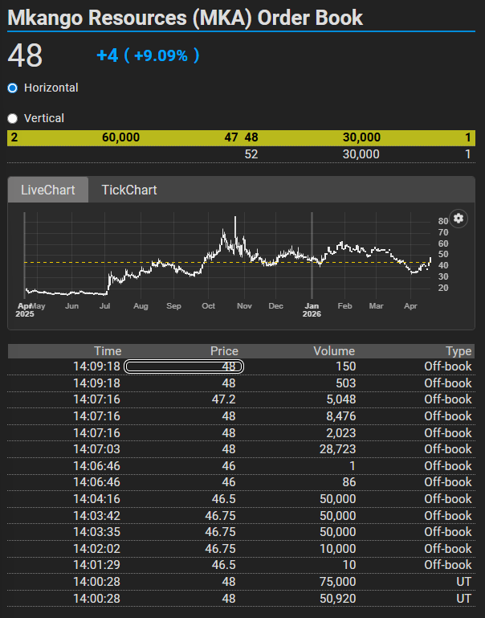Click the 80 value on chart price axis

(443, 221)
